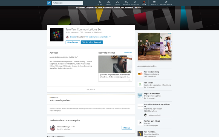Open the Tam-Tam\TBWA logo
Screen dimensions: 219x137
(140, 134)
